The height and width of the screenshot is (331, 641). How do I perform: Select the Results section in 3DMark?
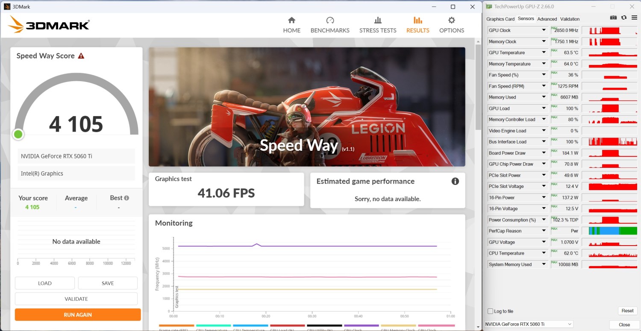click(418, 25)
